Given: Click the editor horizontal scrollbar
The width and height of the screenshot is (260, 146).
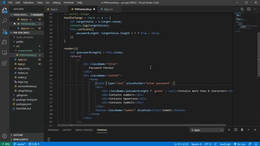Looking at the screenshot, I should pyautogui.click(x=142, y=125).
